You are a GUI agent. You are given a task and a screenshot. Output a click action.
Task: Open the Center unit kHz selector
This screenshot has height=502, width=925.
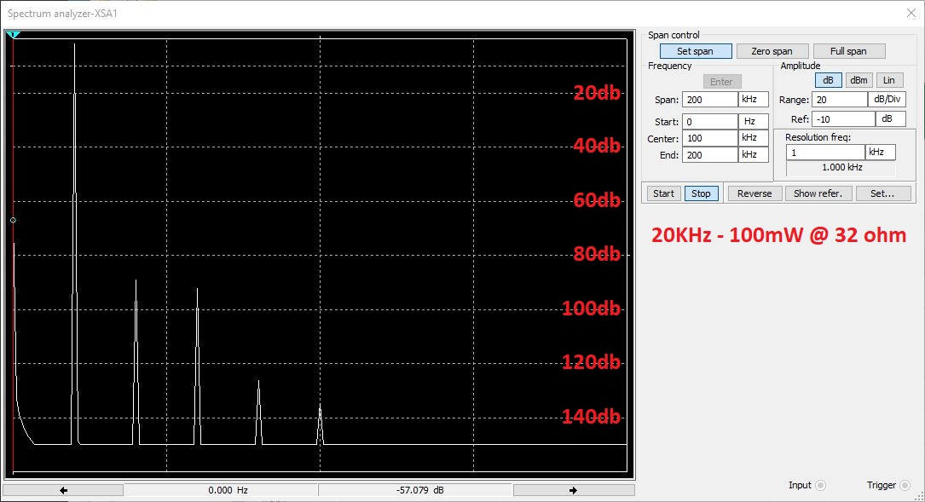coord(754,138)
